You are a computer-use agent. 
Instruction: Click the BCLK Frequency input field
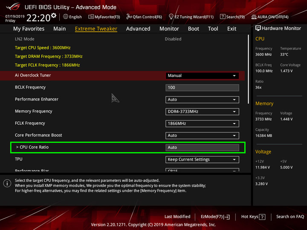[202, 88]
